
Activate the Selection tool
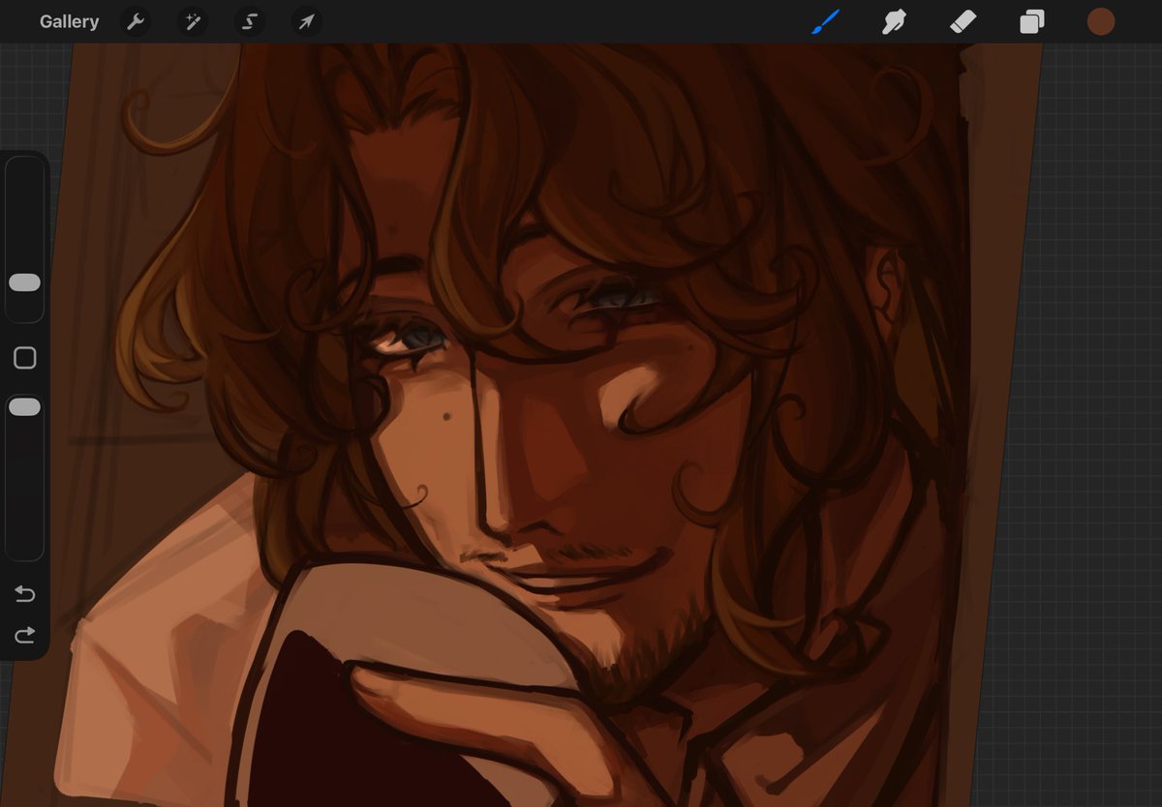[x=250, y=21]
